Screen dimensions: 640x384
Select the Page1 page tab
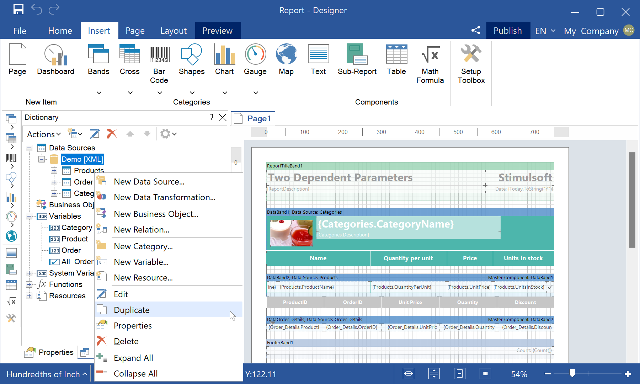point(253,118)
